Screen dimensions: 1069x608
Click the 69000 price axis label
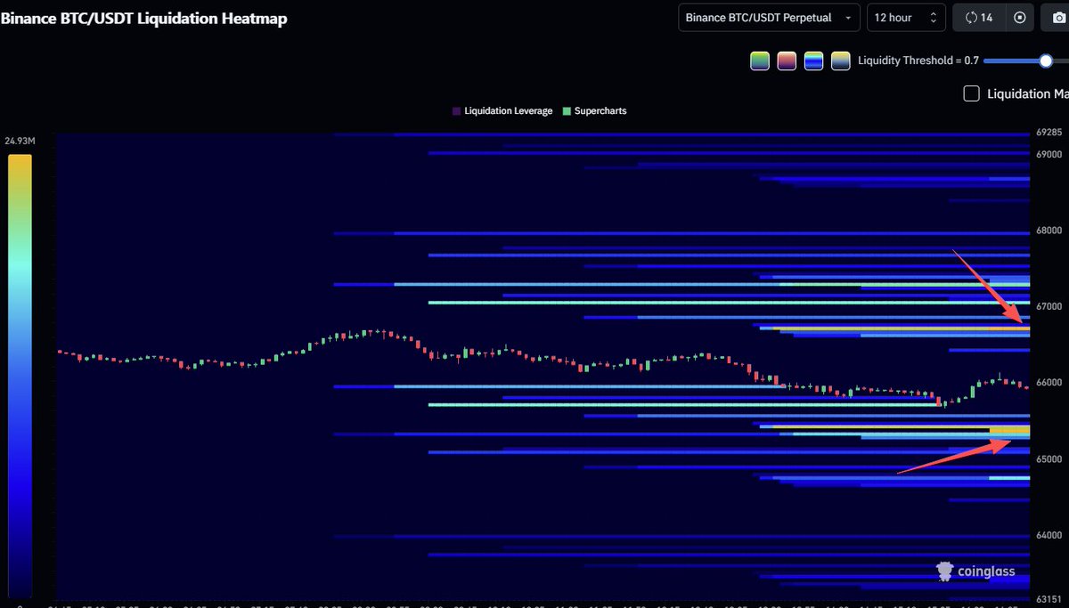point(1050,154)
